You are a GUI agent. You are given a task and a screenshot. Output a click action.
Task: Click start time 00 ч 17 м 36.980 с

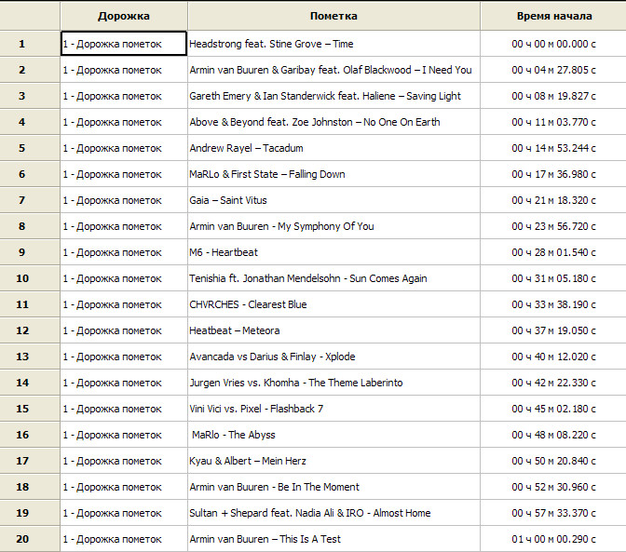tap(553, 174)
